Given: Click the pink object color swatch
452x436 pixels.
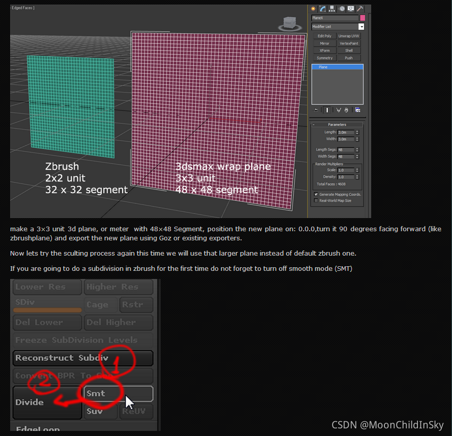Looking at the screenshot, I should (x=363, y=18).
